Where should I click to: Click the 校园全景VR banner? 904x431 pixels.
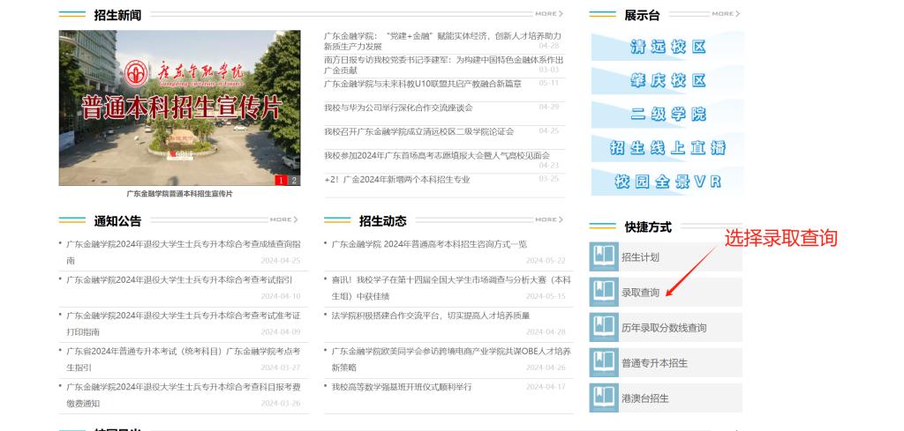[x=667, y=182]
